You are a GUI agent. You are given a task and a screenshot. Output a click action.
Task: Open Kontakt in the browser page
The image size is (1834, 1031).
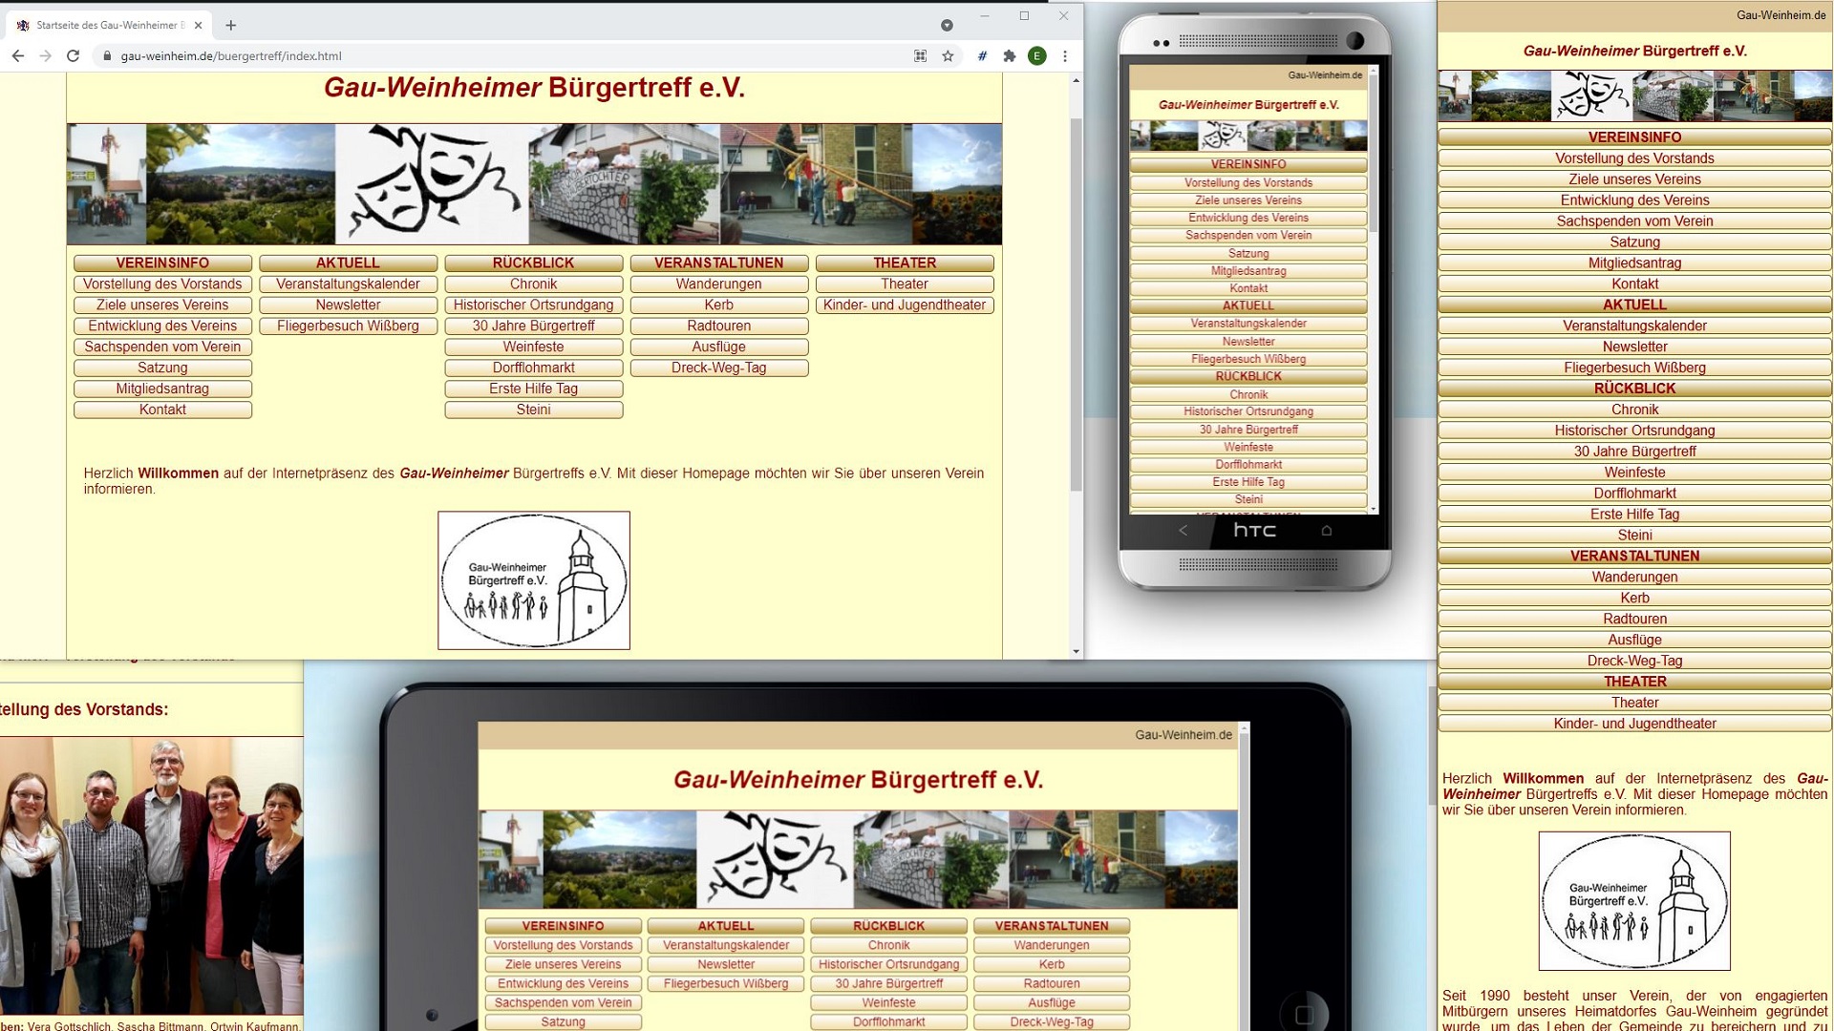[x=162, y=410]
